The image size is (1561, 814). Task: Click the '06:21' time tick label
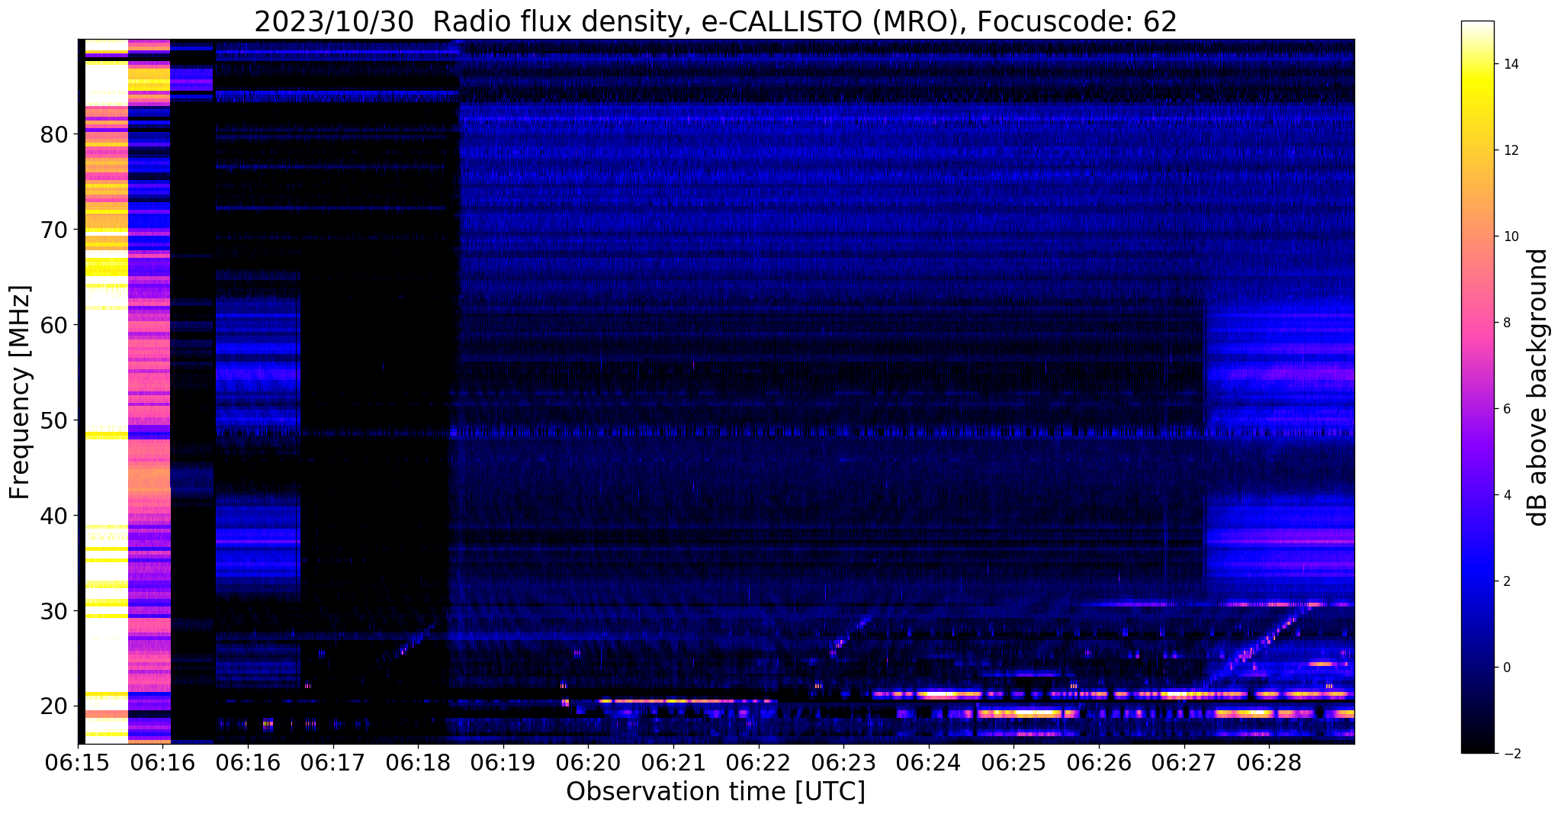(673, 762)
